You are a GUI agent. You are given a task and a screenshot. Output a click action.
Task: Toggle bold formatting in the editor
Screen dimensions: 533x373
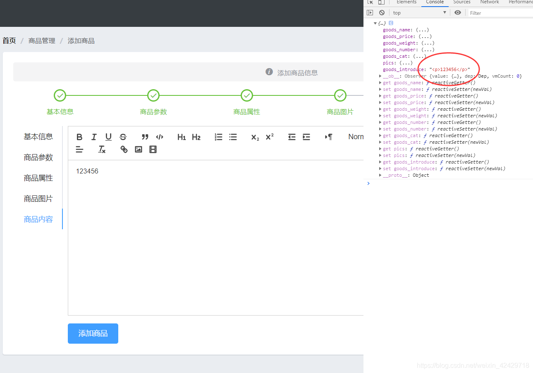pyautogui.click(x=80, y=137)
